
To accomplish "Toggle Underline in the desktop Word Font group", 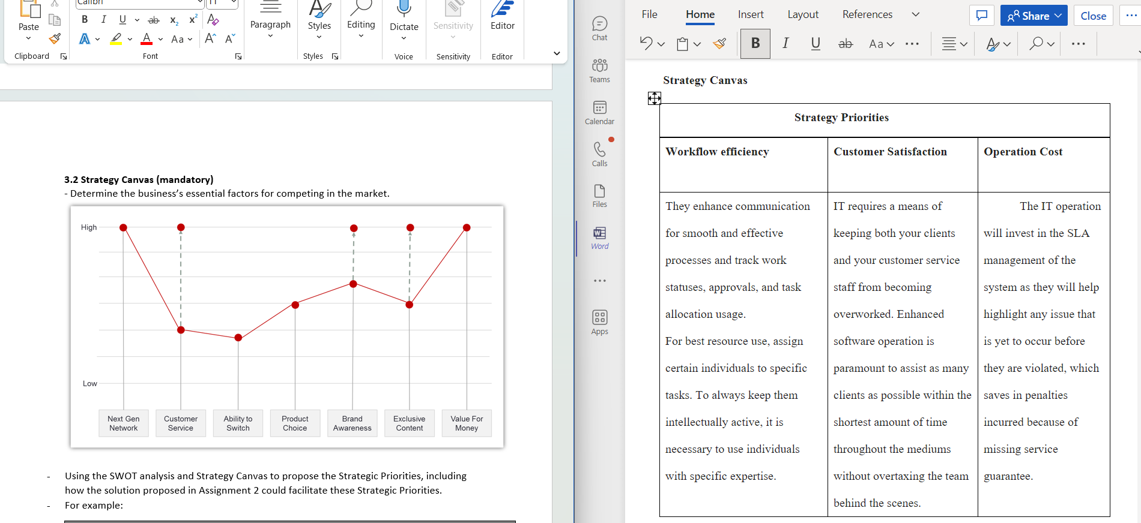I will (x=123, y=20).
